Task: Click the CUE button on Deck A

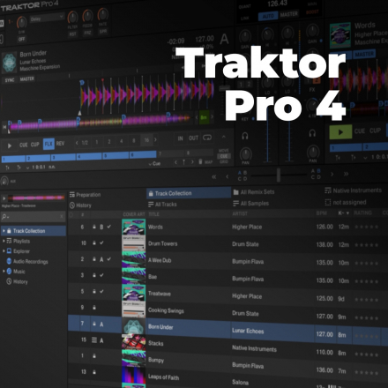Action: (x=24, y=145)
